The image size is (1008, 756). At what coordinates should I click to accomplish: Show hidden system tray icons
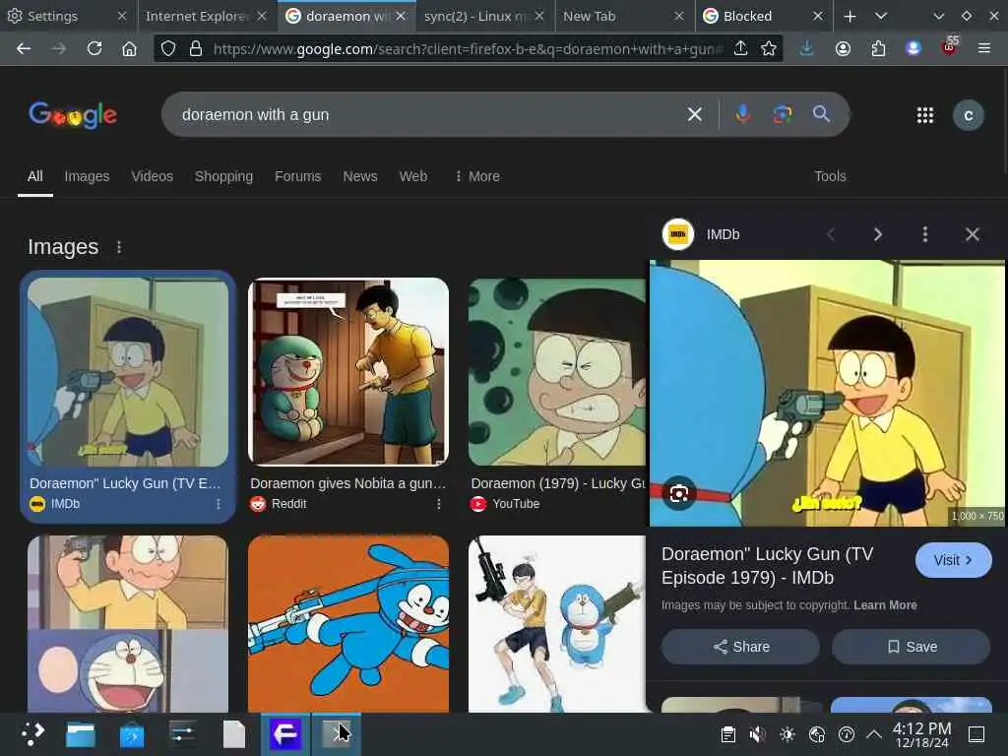coord(874,733)
